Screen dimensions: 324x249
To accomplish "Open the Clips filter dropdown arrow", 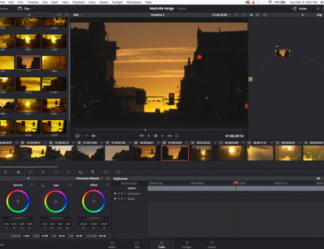I will point(32,9).
